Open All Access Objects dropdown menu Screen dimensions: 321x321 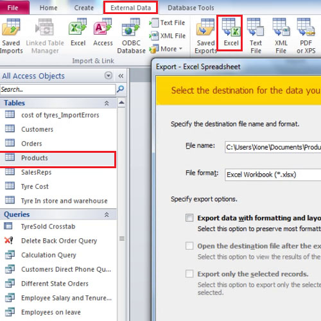(x=108, y=76)
